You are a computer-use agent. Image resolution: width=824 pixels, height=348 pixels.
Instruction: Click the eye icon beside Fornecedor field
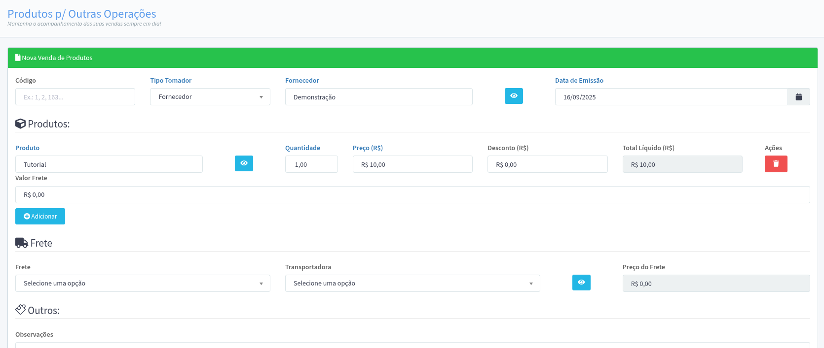pos(514,96)
